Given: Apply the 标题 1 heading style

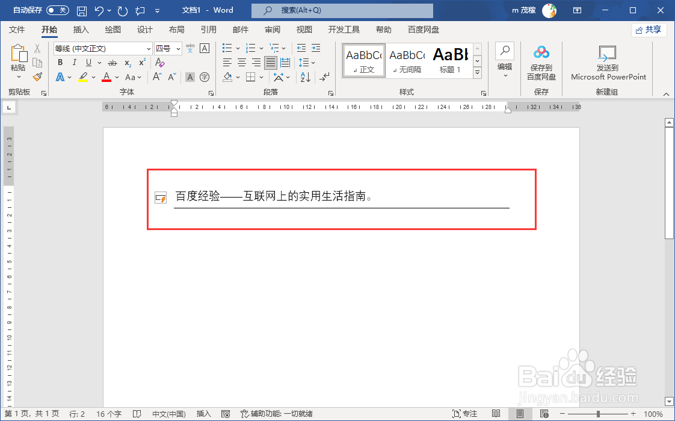Looking at the screenshot, I should coord(450,60).
